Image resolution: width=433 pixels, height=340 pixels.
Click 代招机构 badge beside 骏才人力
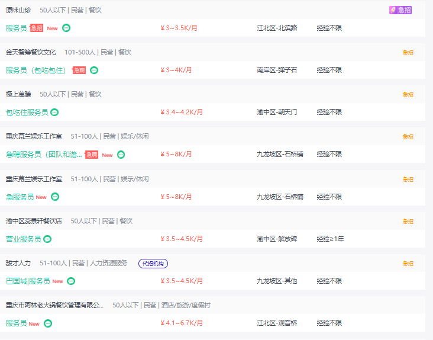click(153, 264)
